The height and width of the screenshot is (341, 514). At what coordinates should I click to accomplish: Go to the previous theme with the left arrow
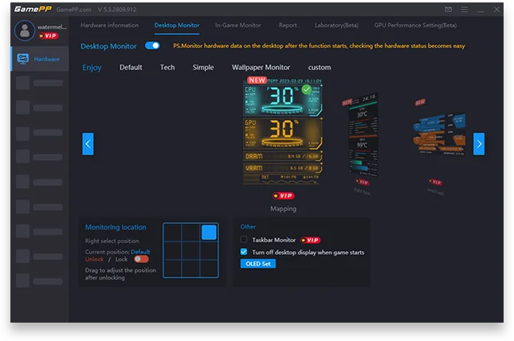tap(88, 143)
